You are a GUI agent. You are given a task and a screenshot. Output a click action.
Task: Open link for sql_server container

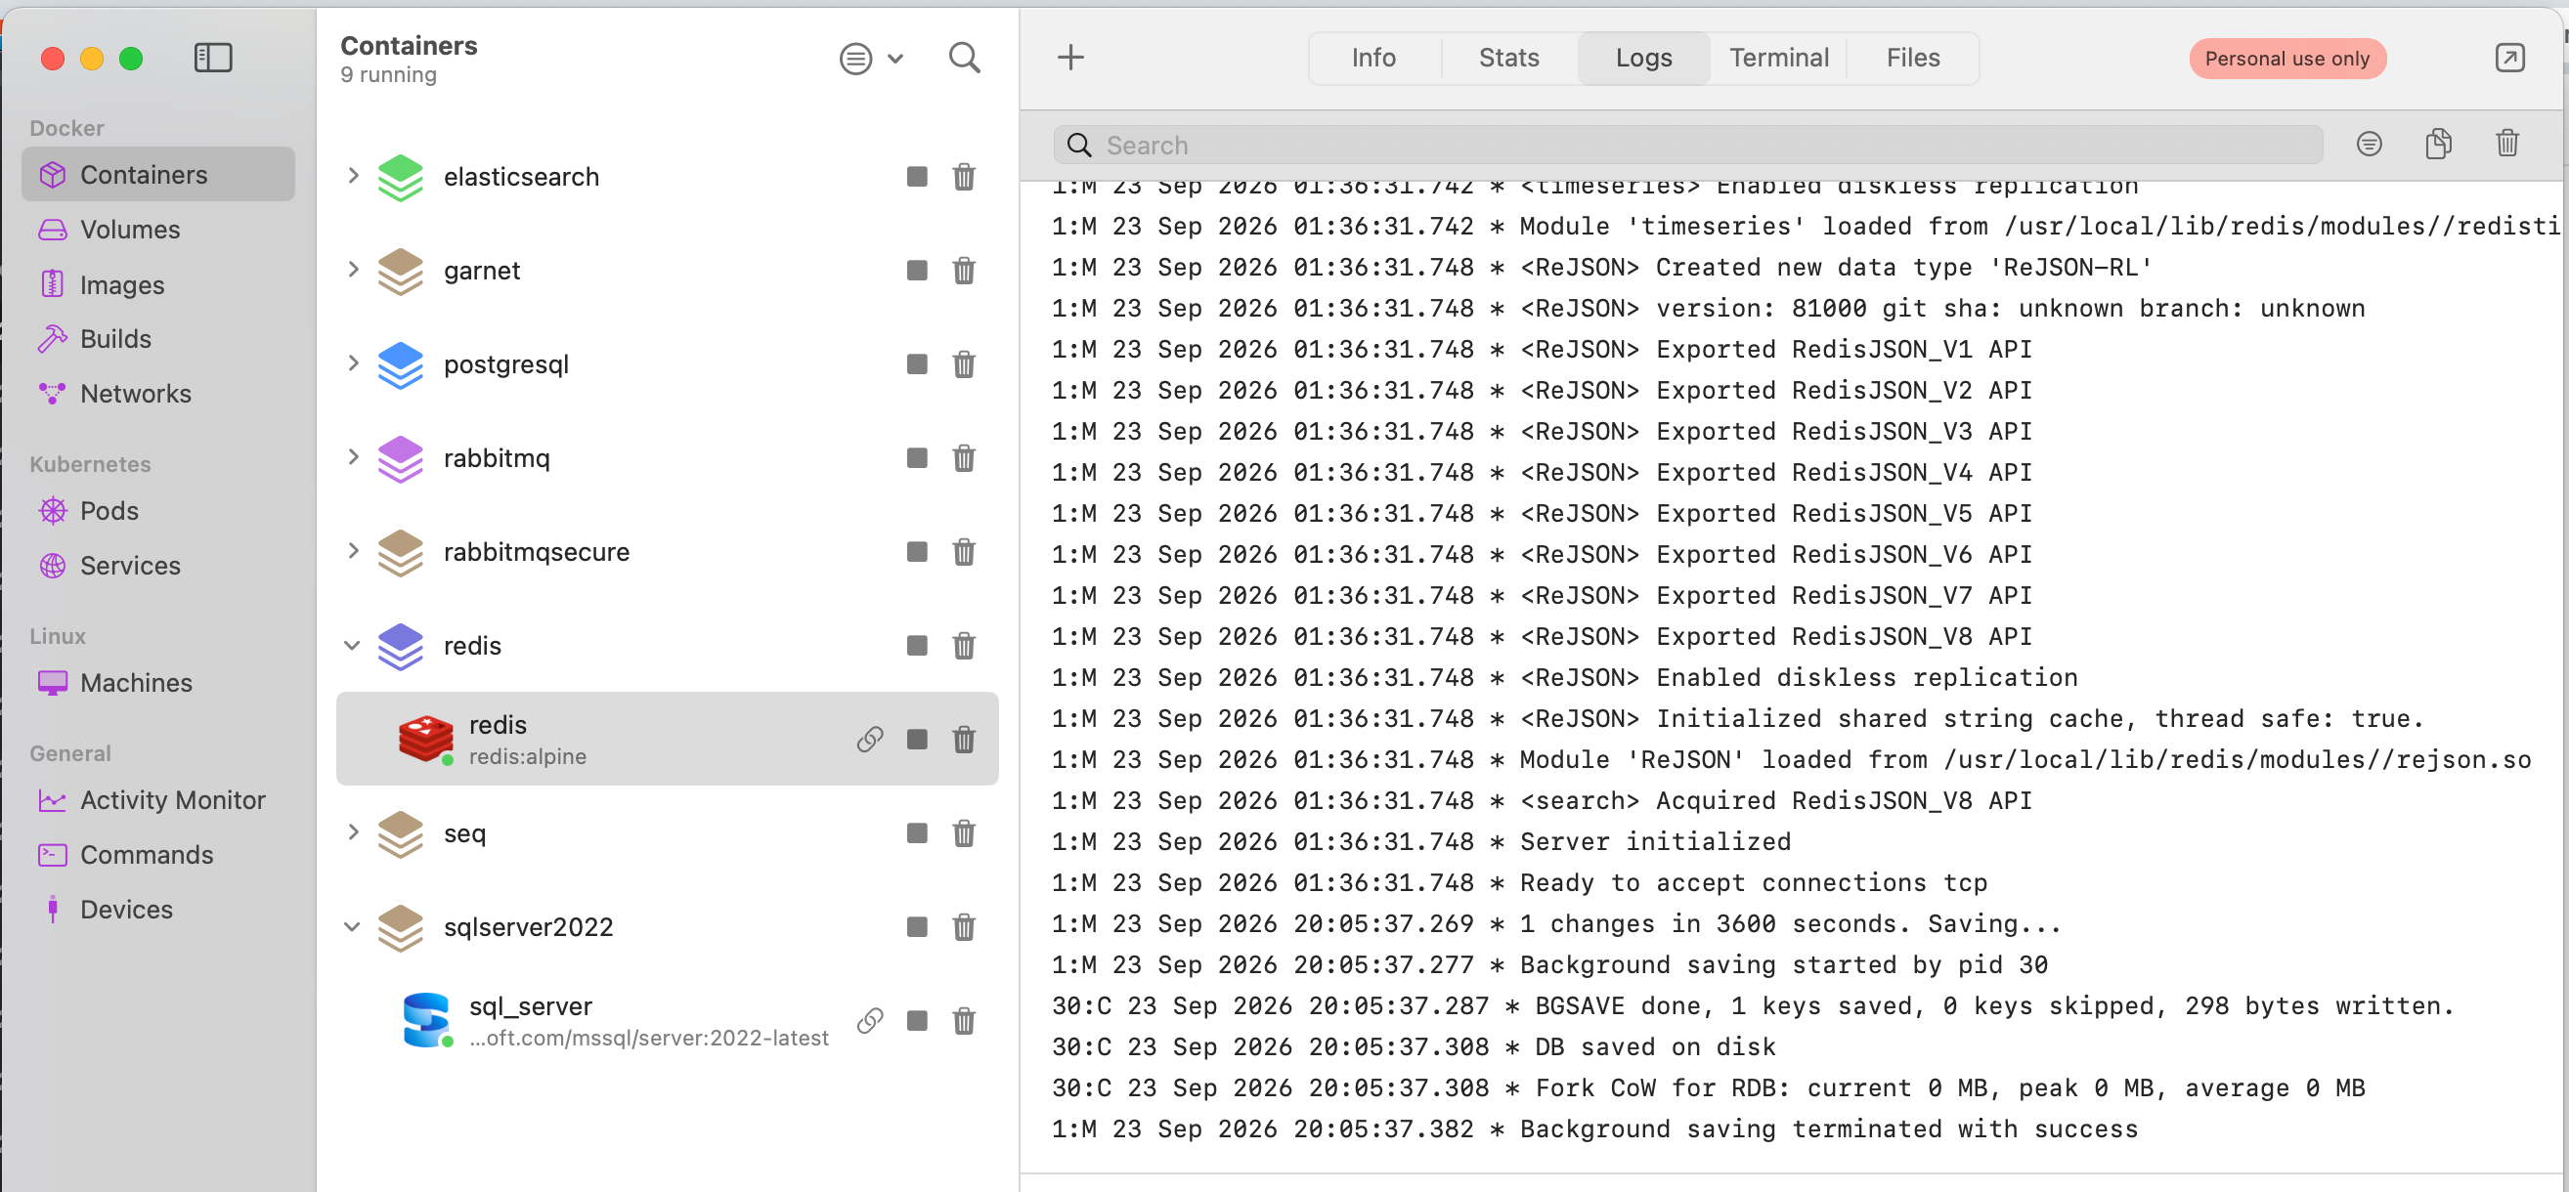point(870,1020)
